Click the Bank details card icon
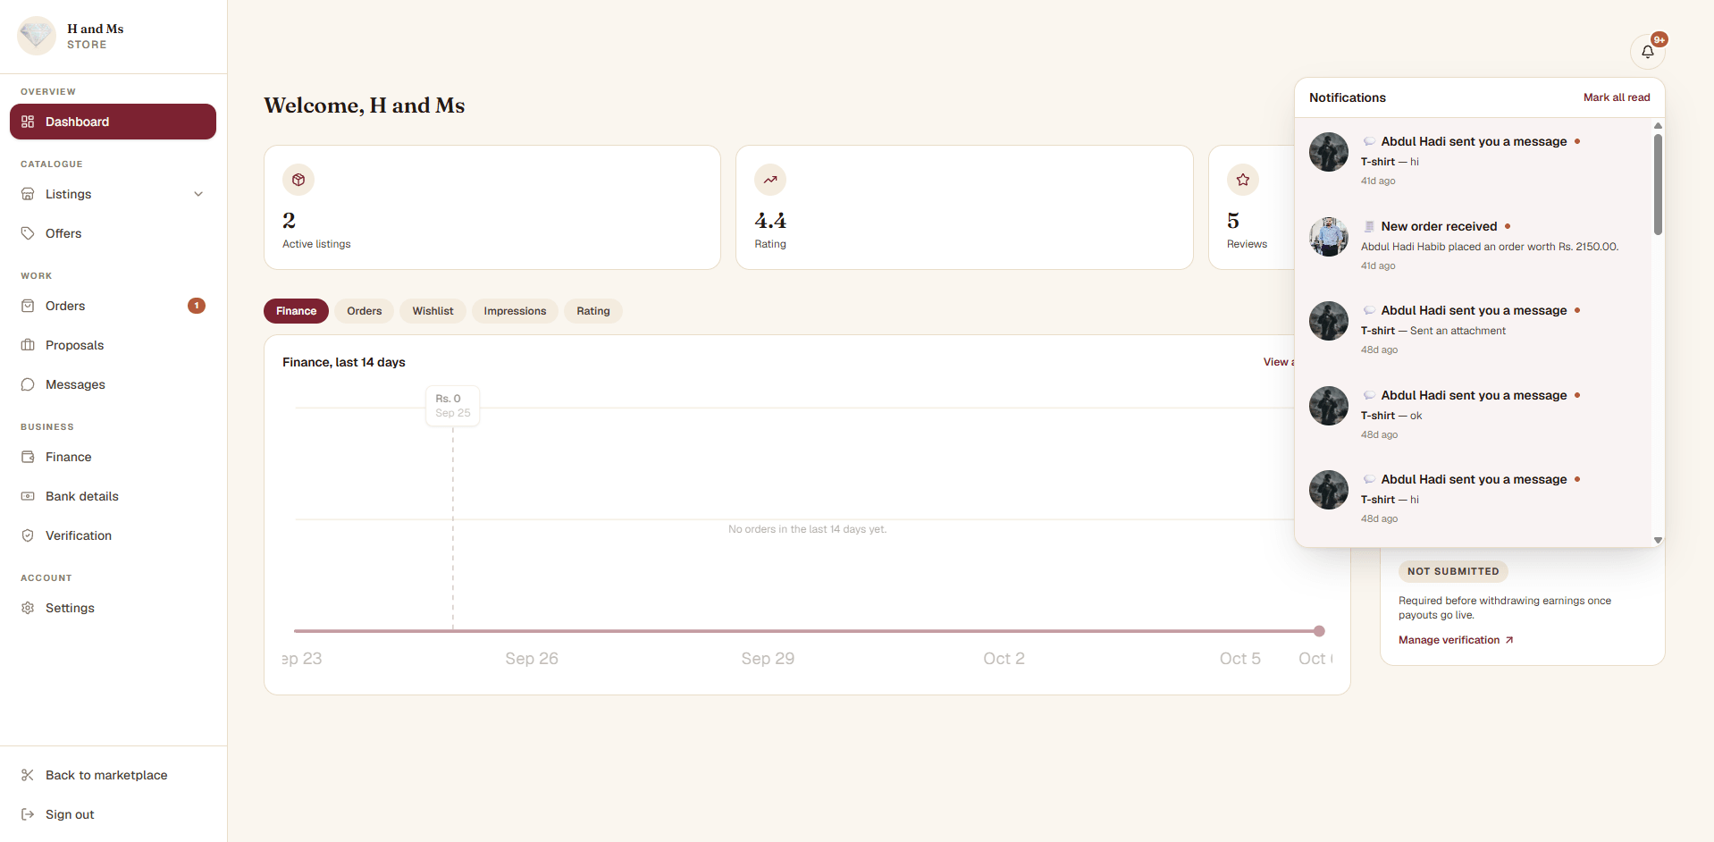1714x842 pixels. click(x=28, y=496)
